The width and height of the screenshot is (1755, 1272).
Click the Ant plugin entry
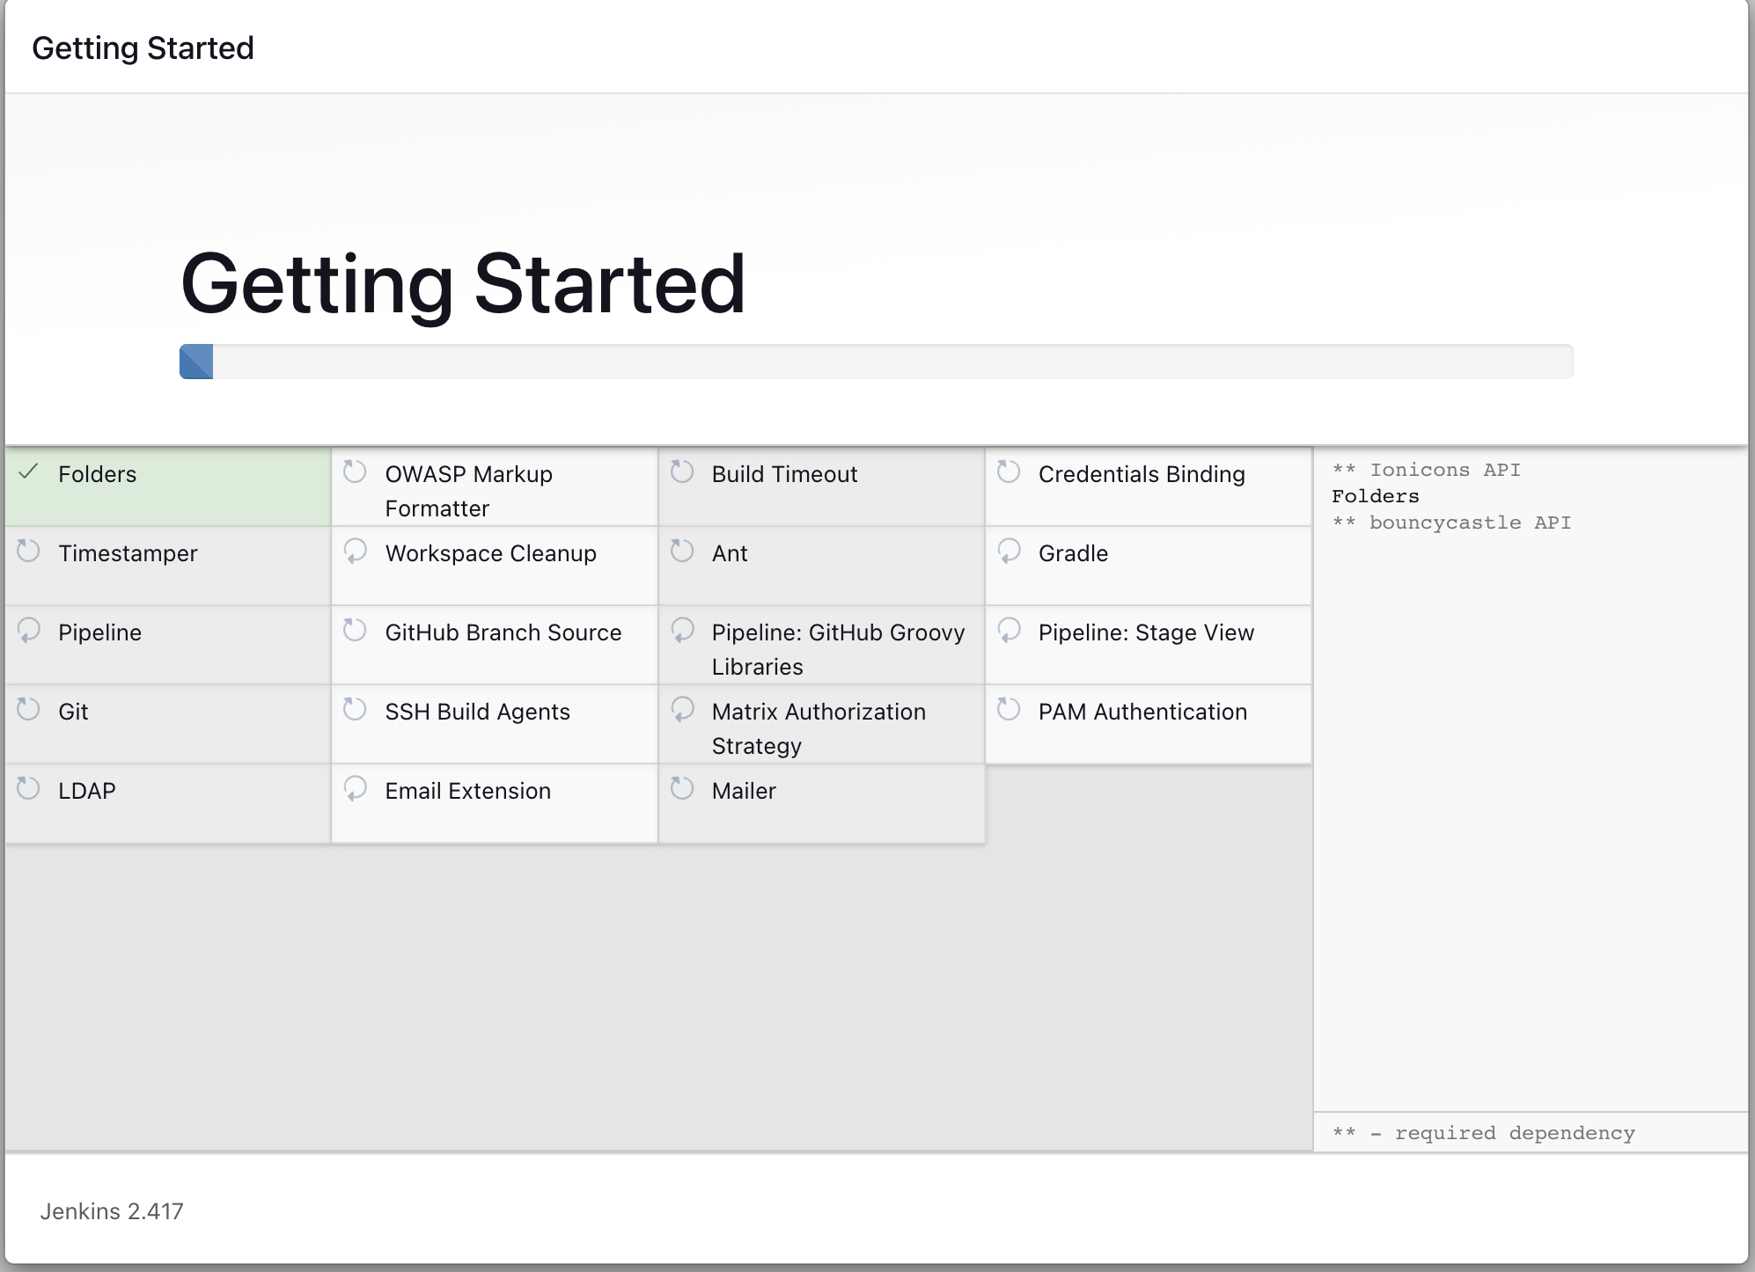click(730, 553)
